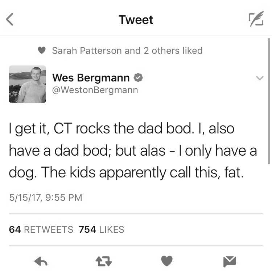Open the @WestonBergmann handle

point(95,90)
